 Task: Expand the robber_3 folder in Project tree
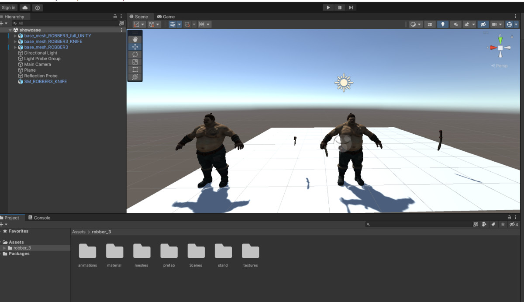pyautogui.click(x=5, y=248)
